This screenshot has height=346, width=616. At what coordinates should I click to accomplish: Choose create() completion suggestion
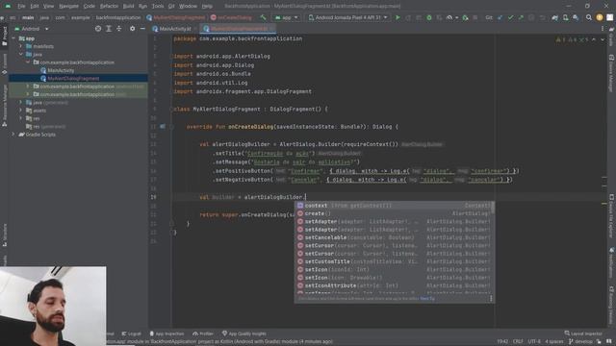(x=394, y=213)
